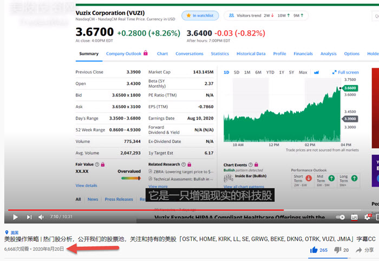Click the Chart Events lock icon
This screenshot has width=379, height=261.
coord(256,165)
